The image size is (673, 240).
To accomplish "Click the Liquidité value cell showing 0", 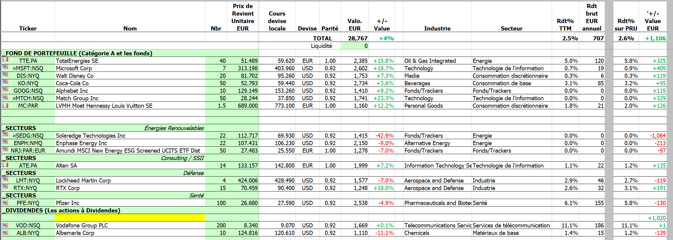I will tap(355, 46).
